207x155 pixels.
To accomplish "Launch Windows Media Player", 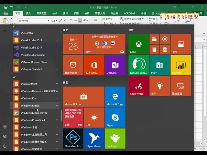I will coord(36,113).
